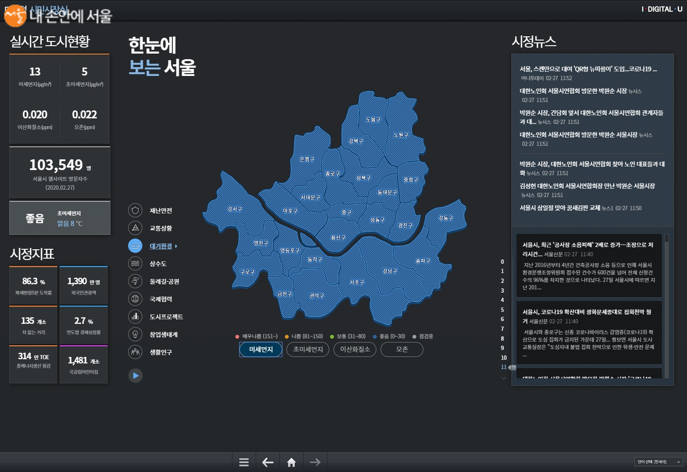Toggle map to 이산화질소 layer
This screenshot has height=472, width=687.
pos(355,349)
